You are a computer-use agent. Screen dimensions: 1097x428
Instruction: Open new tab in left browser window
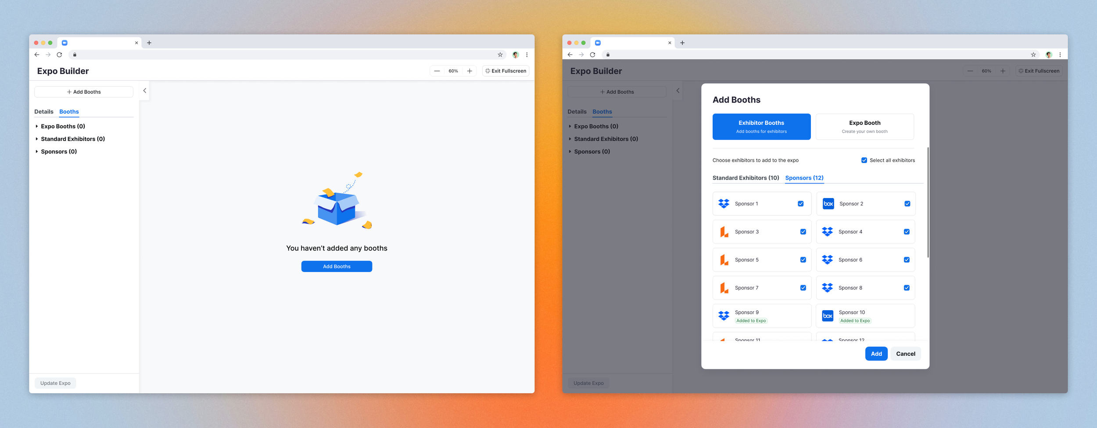click(149, 43)
